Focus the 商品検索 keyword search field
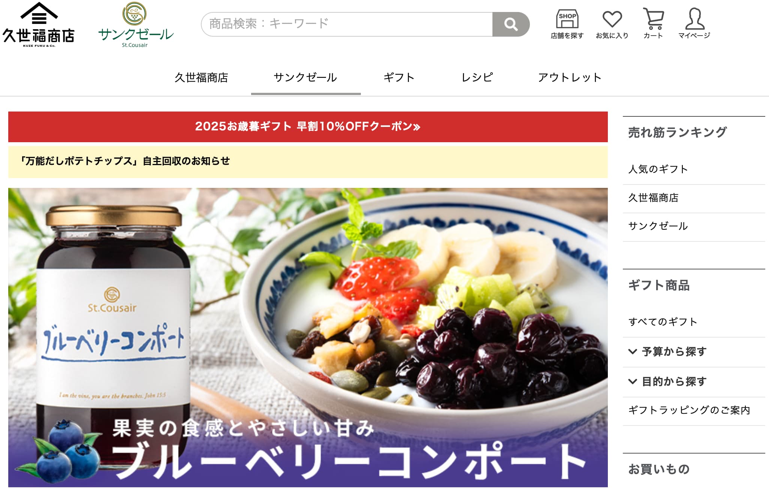Viewport: 769px width, 488px height. pos(347,24)
